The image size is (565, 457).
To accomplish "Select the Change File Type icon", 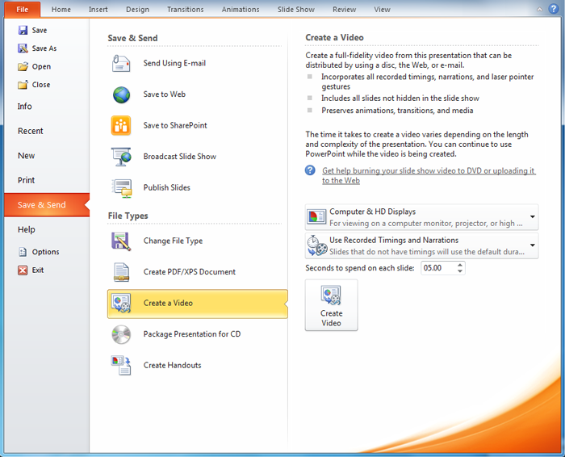I will point(121,241).
